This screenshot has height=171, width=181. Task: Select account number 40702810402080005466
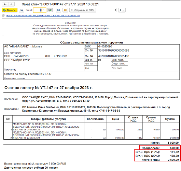[114, 56]
